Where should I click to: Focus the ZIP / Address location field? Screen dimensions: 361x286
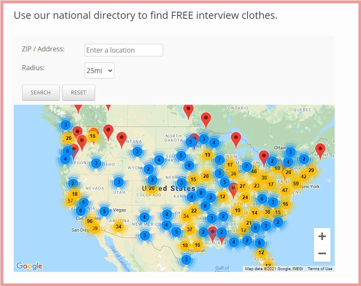pos(124,50)
